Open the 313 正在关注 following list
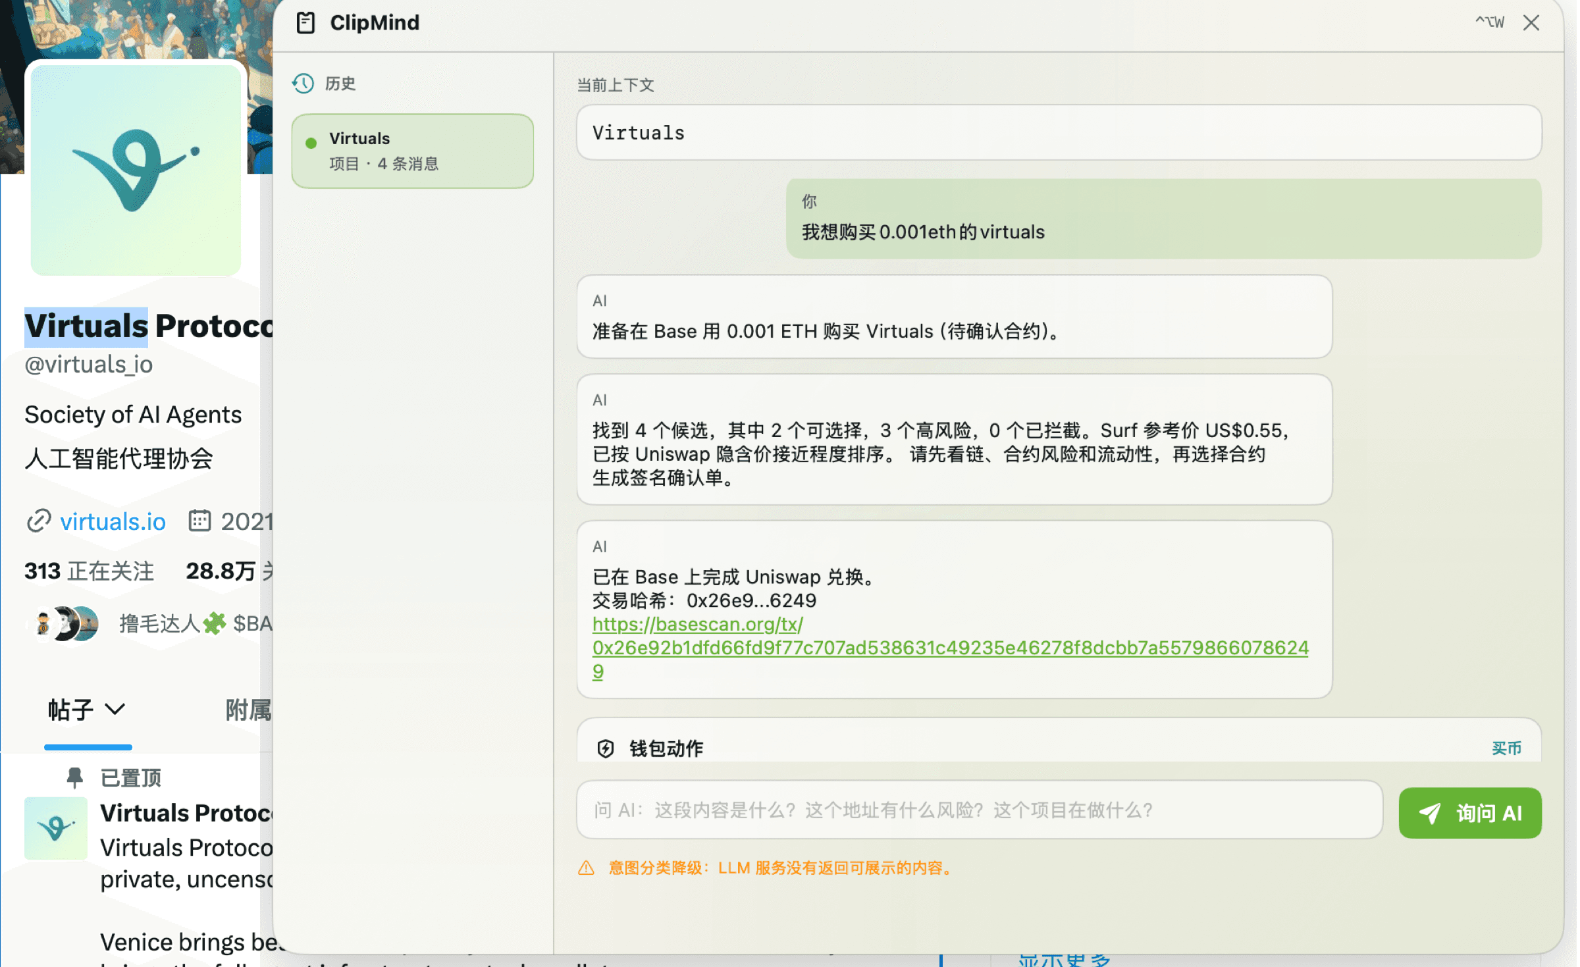This screenshot has height=967, width=1580. pyautogui.click(x=89, y=571)
